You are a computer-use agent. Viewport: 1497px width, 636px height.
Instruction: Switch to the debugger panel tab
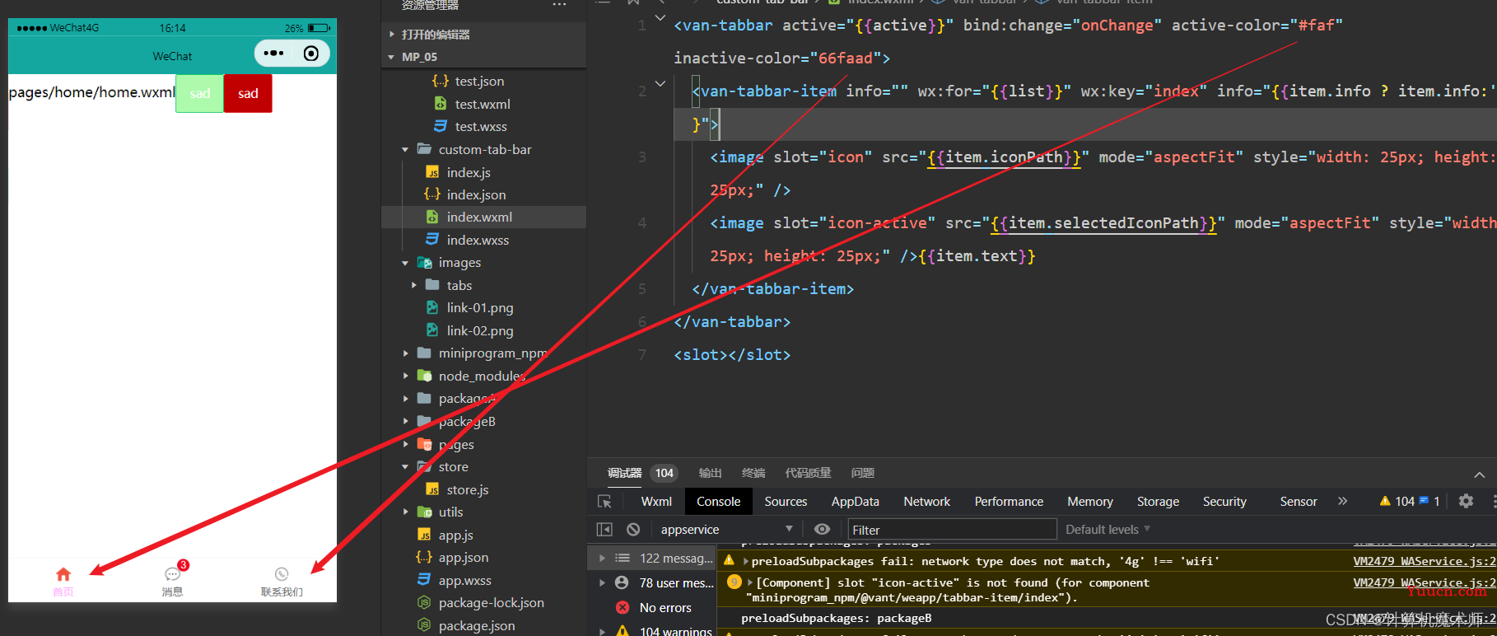coord(624,473)
